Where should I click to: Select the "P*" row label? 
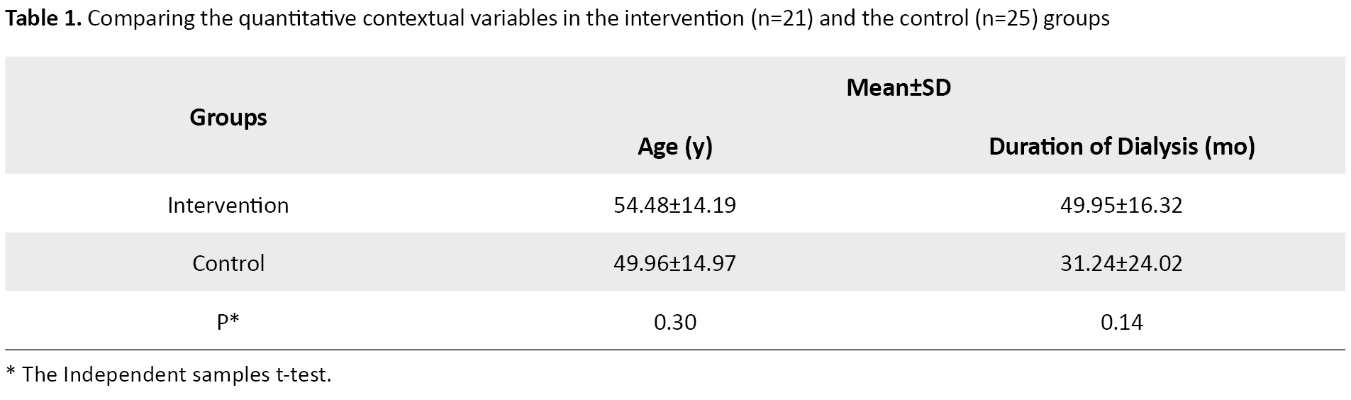228,323
